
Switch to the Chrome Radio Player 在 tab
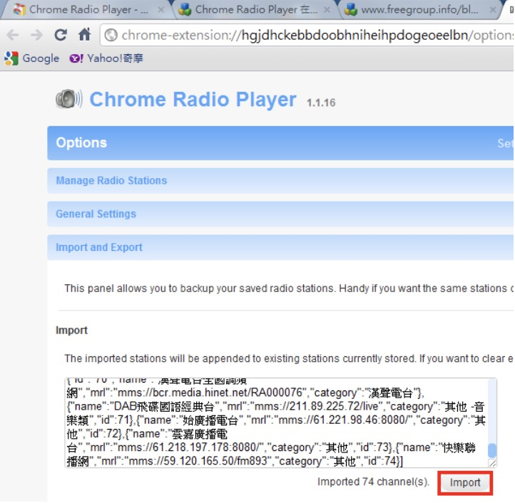253,9
